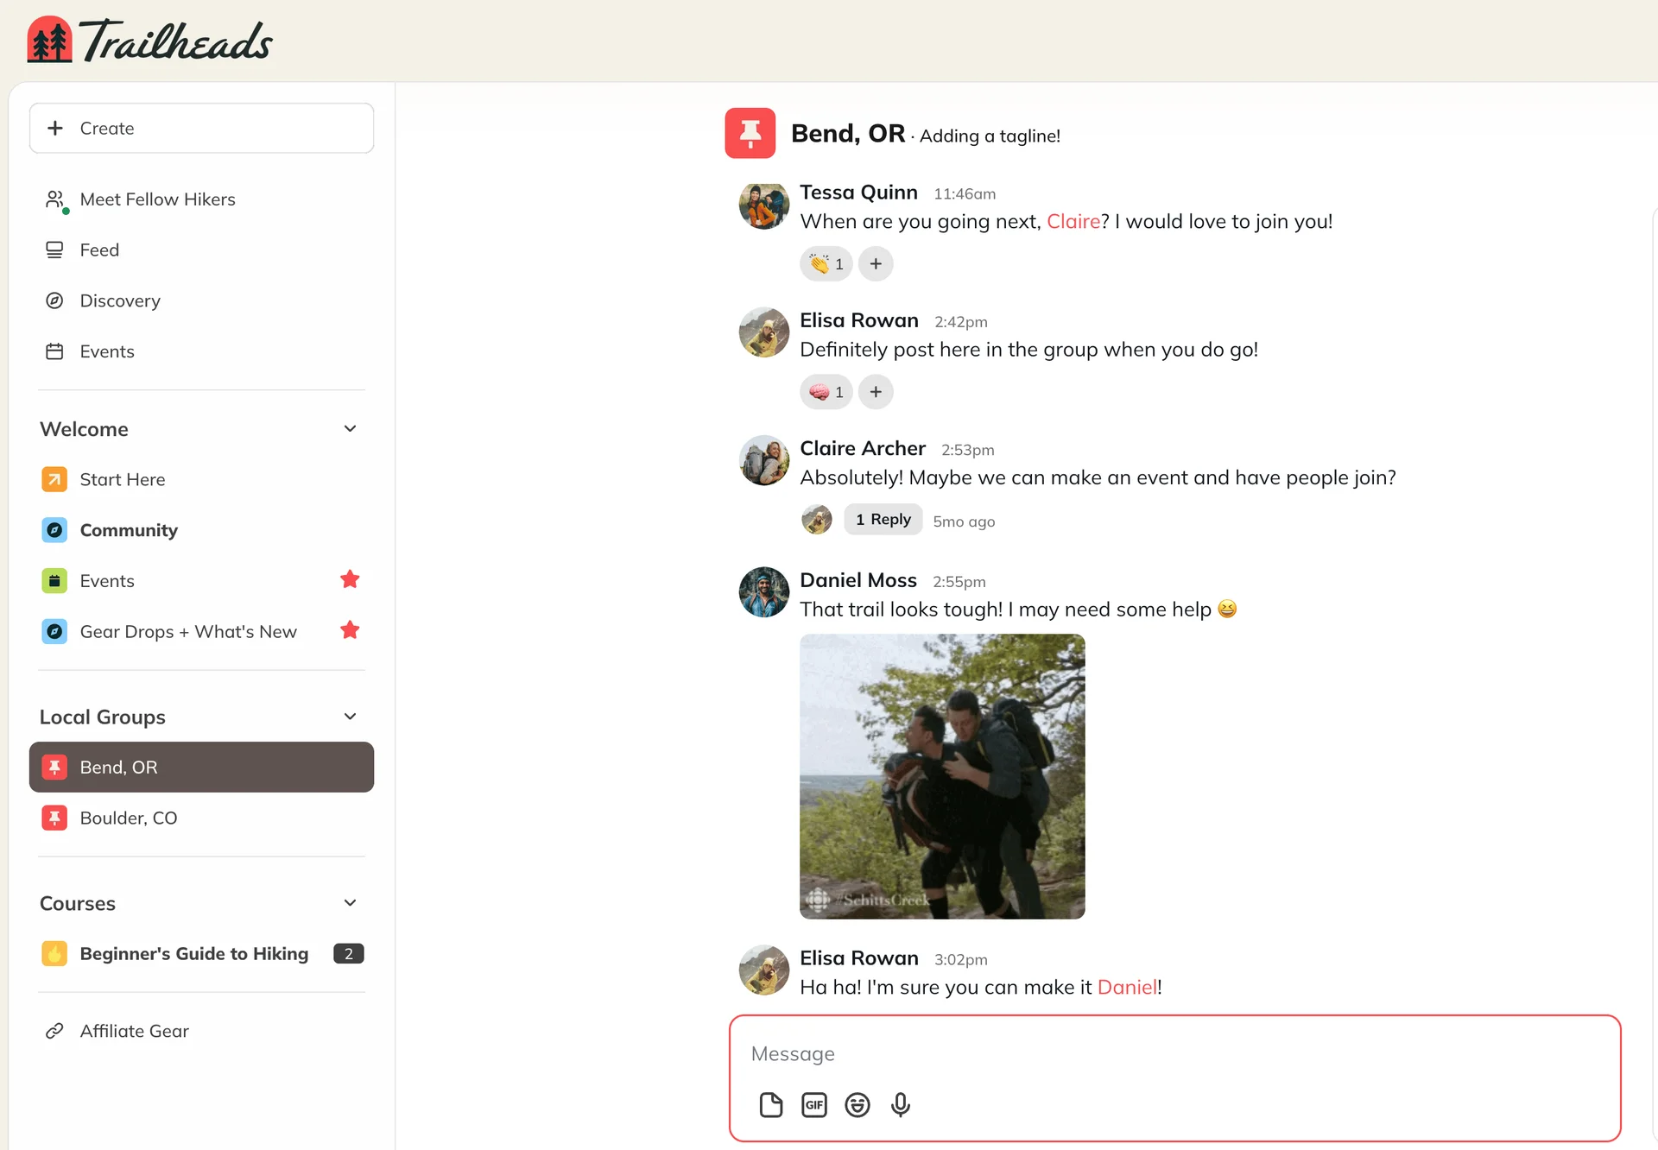Open top Events navigation item
This screenshot has width=1658, height=1150.
201,351
